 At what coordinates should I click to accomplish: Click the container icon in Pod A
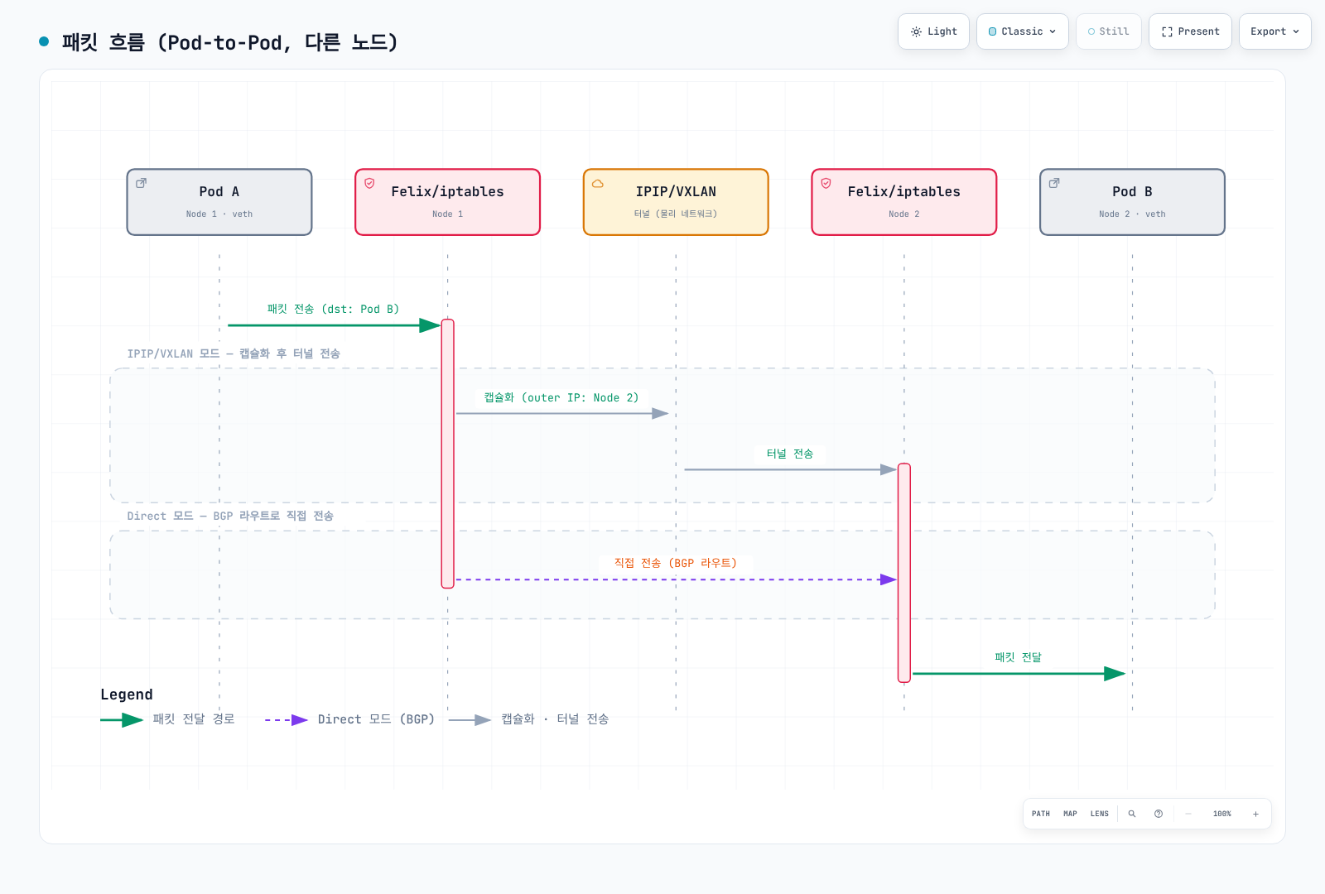click(x=142, y=183)
